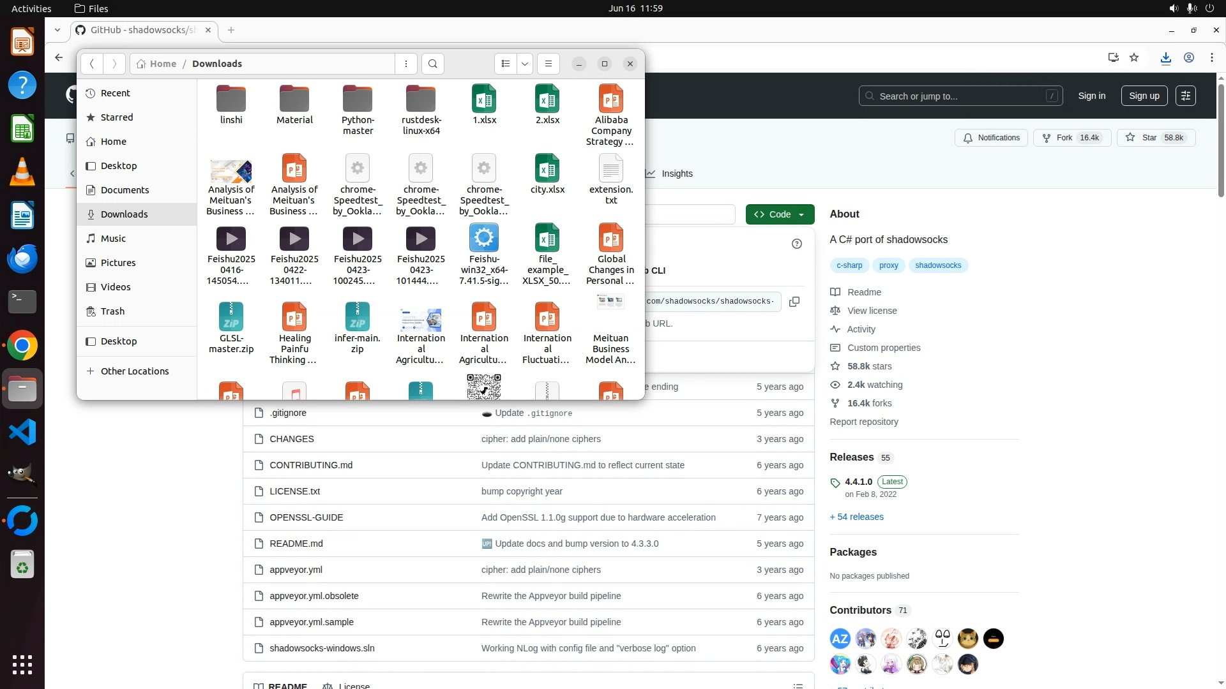The height and width of the screenshot is (689, 1226).
Task: Expand the green Code dropdown button
Action: (780, 214)
